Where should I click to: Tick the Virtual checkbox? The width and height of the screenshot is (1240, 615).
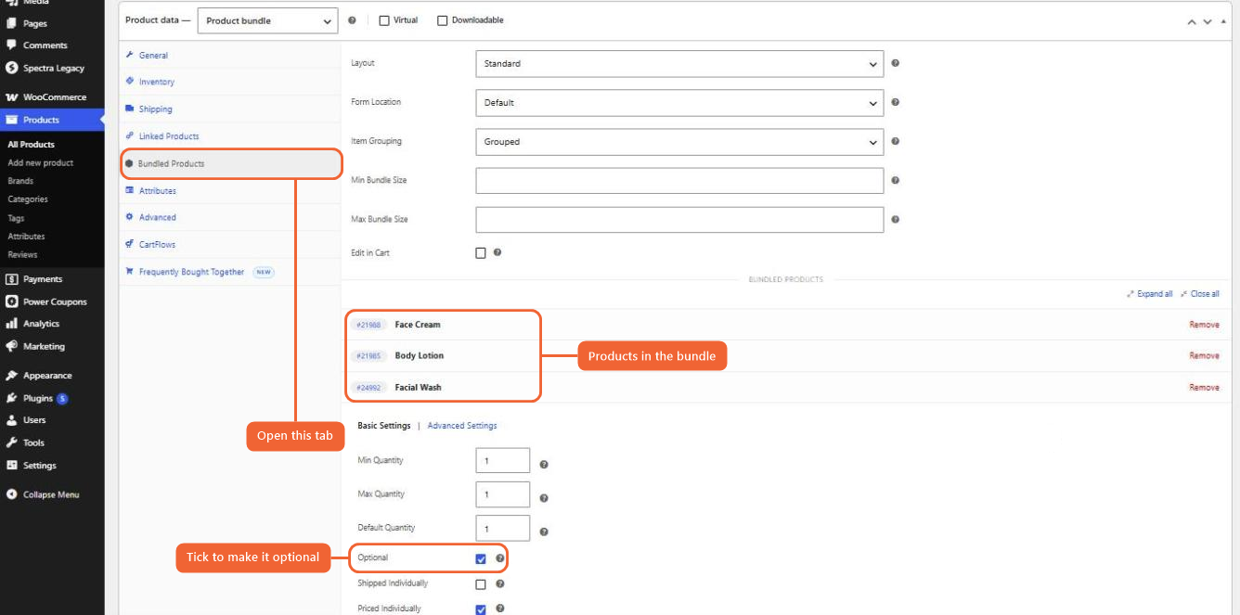coord(384,20)
